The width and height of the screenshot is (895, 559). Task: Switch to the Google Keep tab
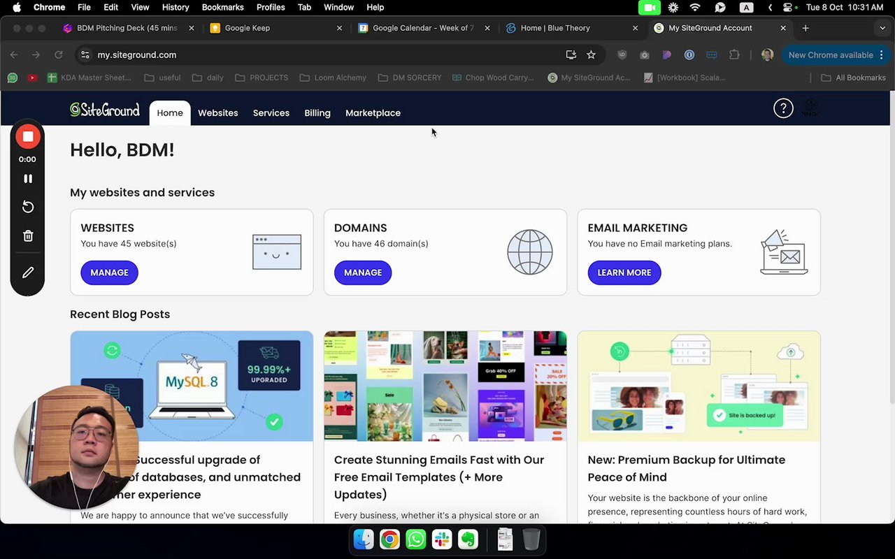(x=275, y=28)
